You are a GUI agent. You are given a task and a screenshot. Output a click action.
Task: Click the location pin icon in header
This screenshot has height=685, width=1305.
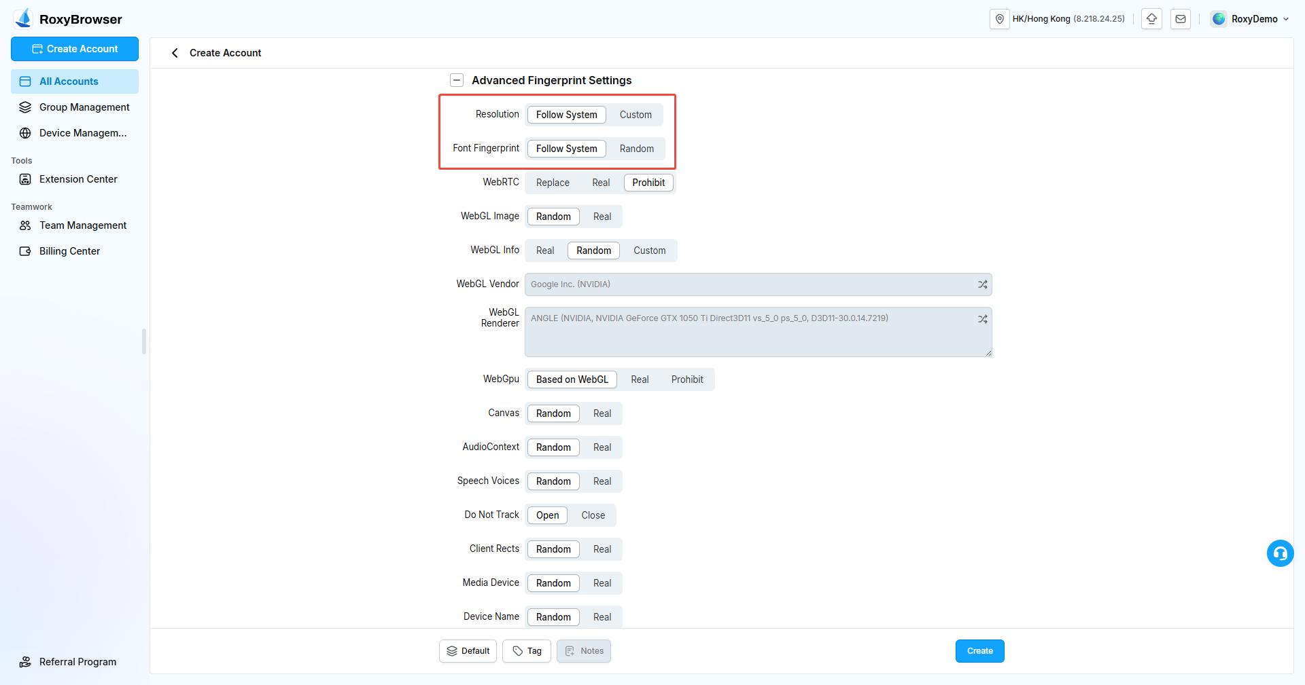(1000, 19)
